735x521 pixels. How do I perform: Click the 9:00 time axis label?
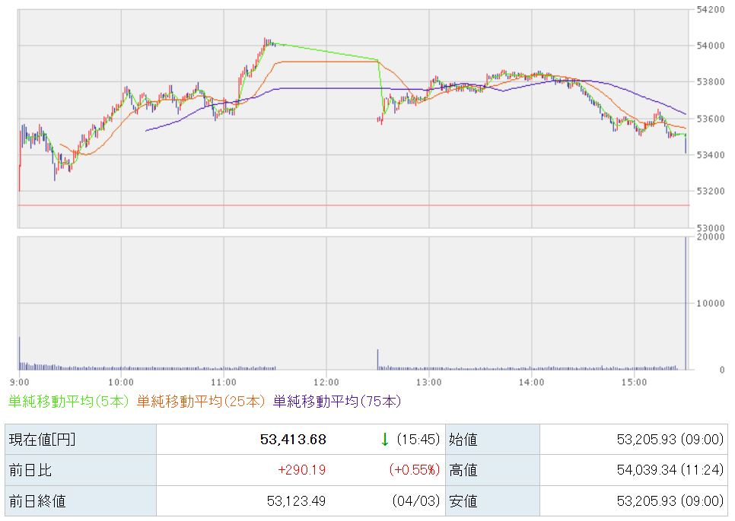(20, 382)
